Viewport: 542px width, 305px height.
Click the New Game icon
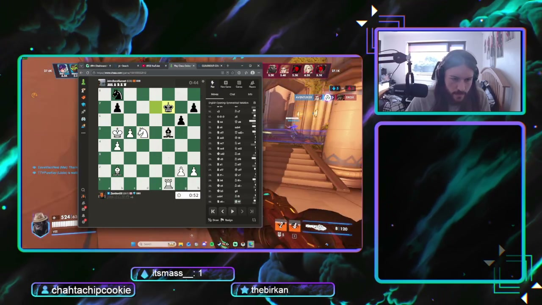tap(226, 84)
